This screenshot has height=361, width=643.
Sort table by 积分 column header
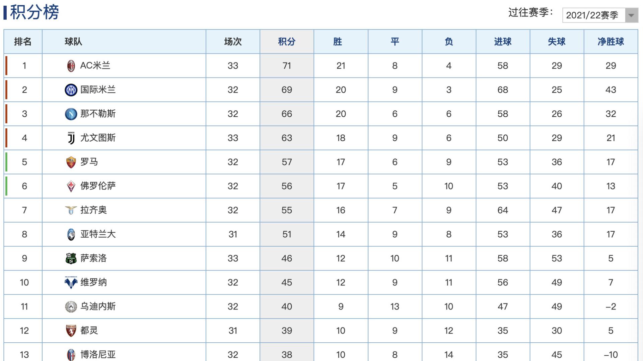[x=287, y=42]
